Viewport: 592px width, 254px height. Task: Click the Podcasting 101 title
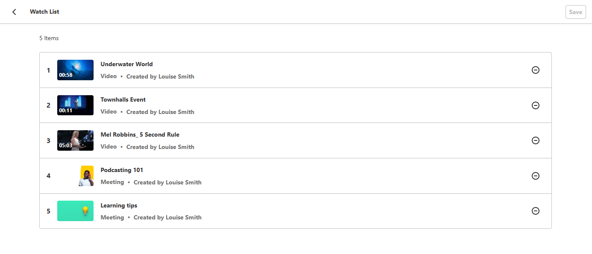(x=122, y=170)
